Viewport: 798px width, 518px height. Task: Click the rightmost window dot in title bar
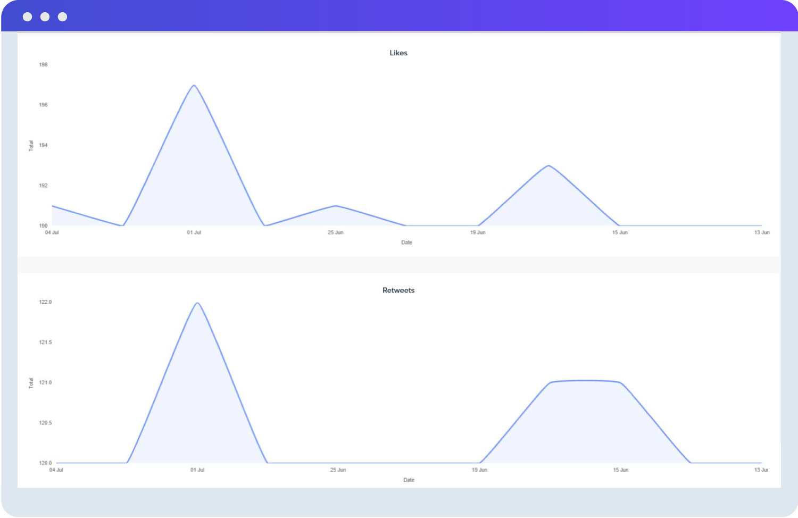(63, 17)
